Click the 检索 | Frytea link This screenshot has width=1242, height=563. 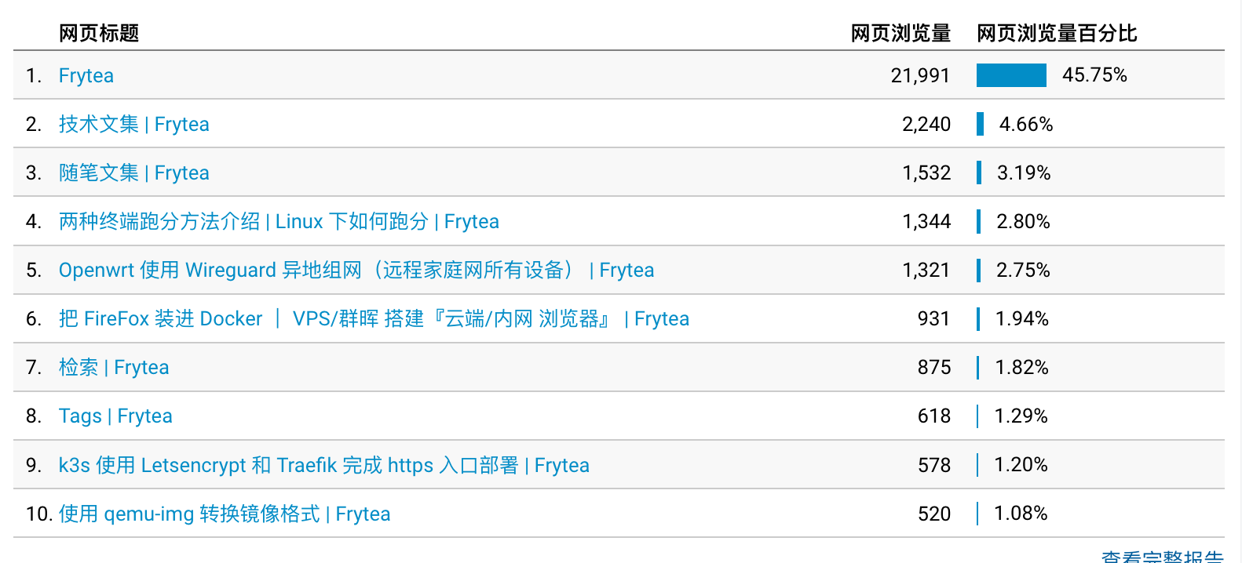pyautogui.click(x=114, y=368)
